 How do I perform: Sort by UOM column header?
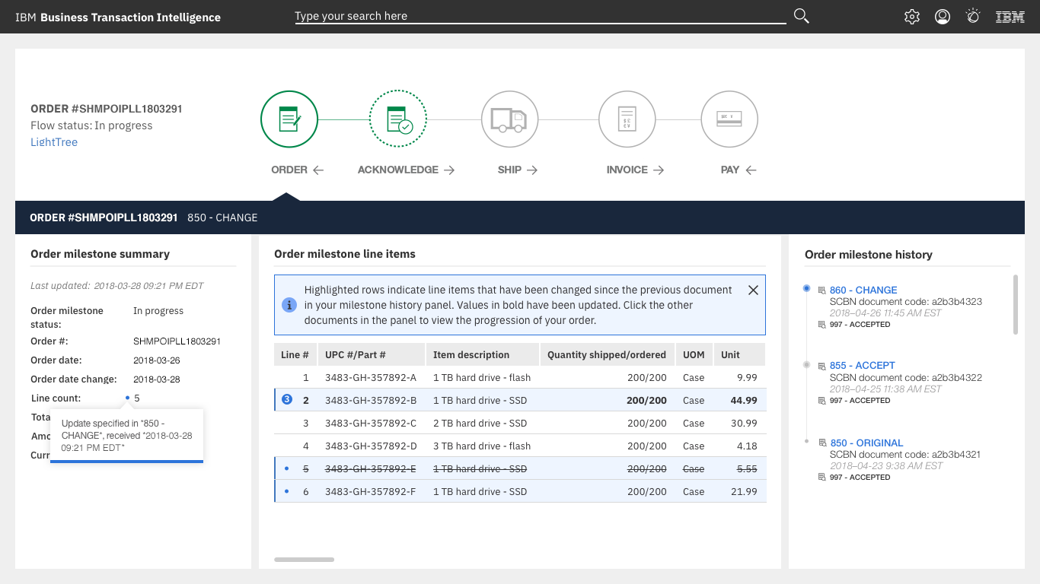(694, 354)
